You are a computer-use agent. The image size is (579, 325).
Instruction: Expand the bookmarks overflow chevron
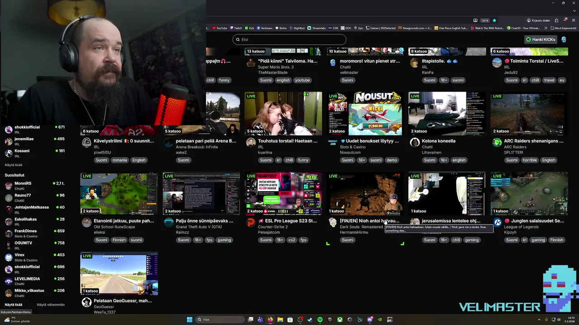pos(546,28)
